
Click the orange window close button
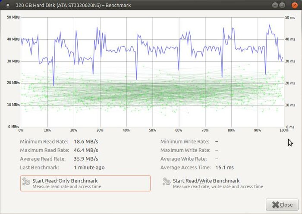pos(295,5)
